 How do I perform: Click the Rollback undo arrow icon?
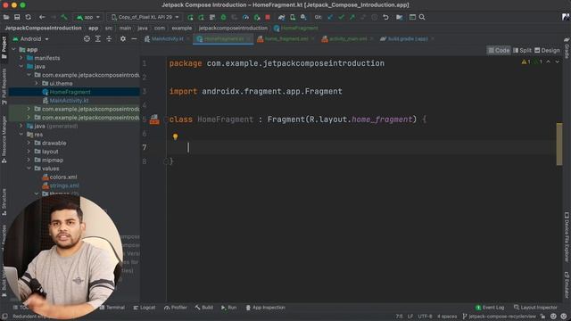[x=385, y=17]
